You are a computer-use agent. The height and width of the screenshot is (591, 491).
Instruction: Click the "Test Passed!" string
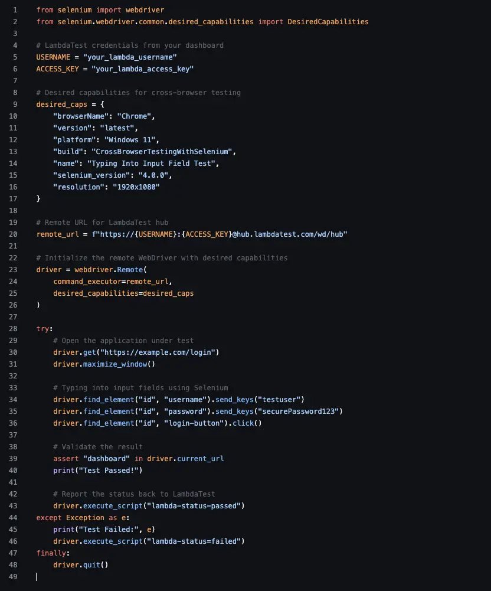tap(109, 471)
